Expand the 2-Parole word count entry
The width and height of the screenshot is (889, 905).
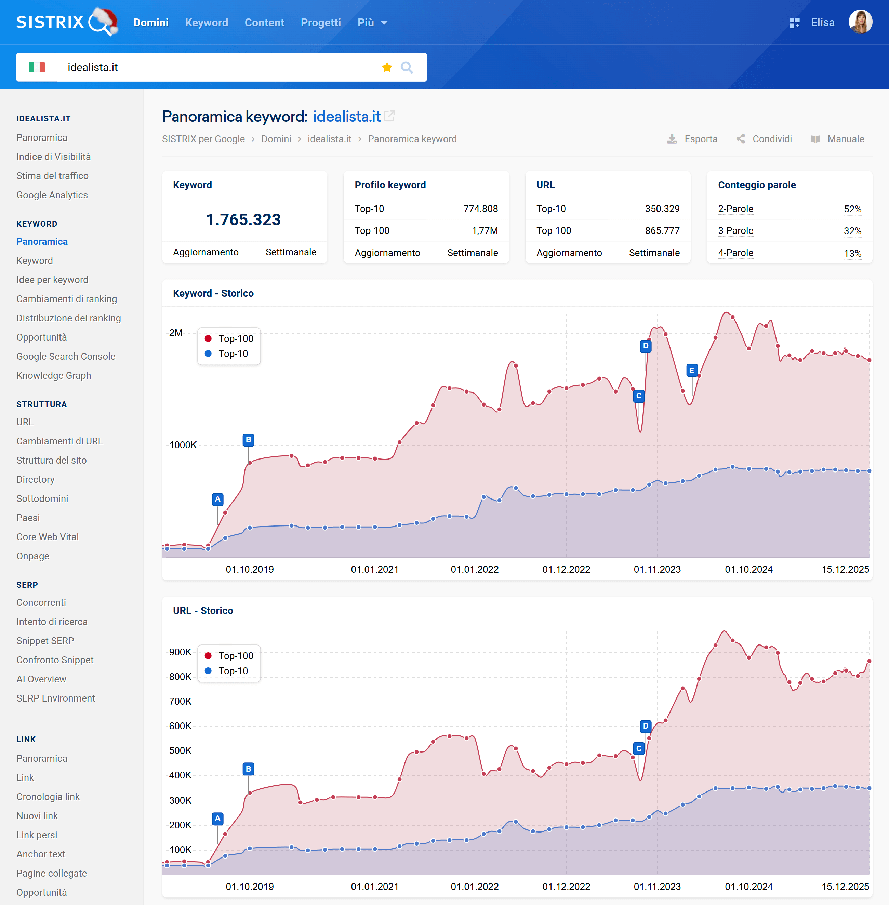click(x=735, y=209)
